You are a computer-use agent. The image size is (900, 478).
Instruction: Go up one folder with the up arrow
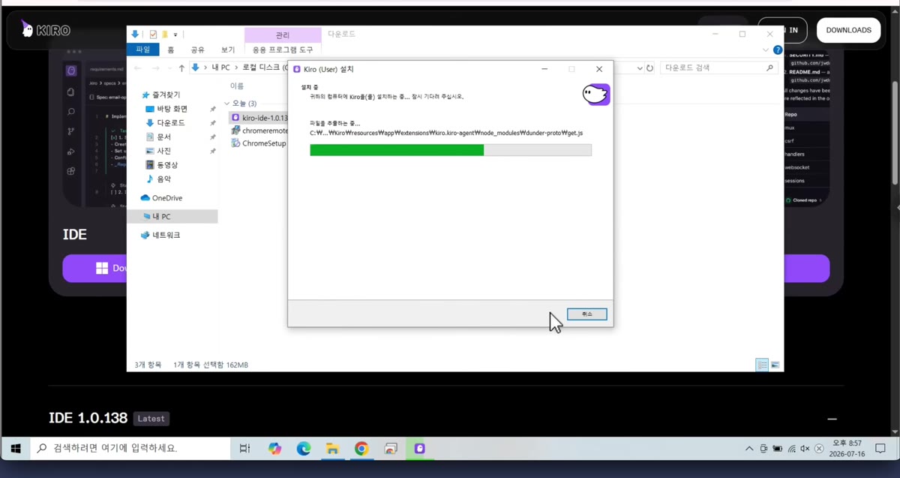pyautogui.click(x=181, y=68)
